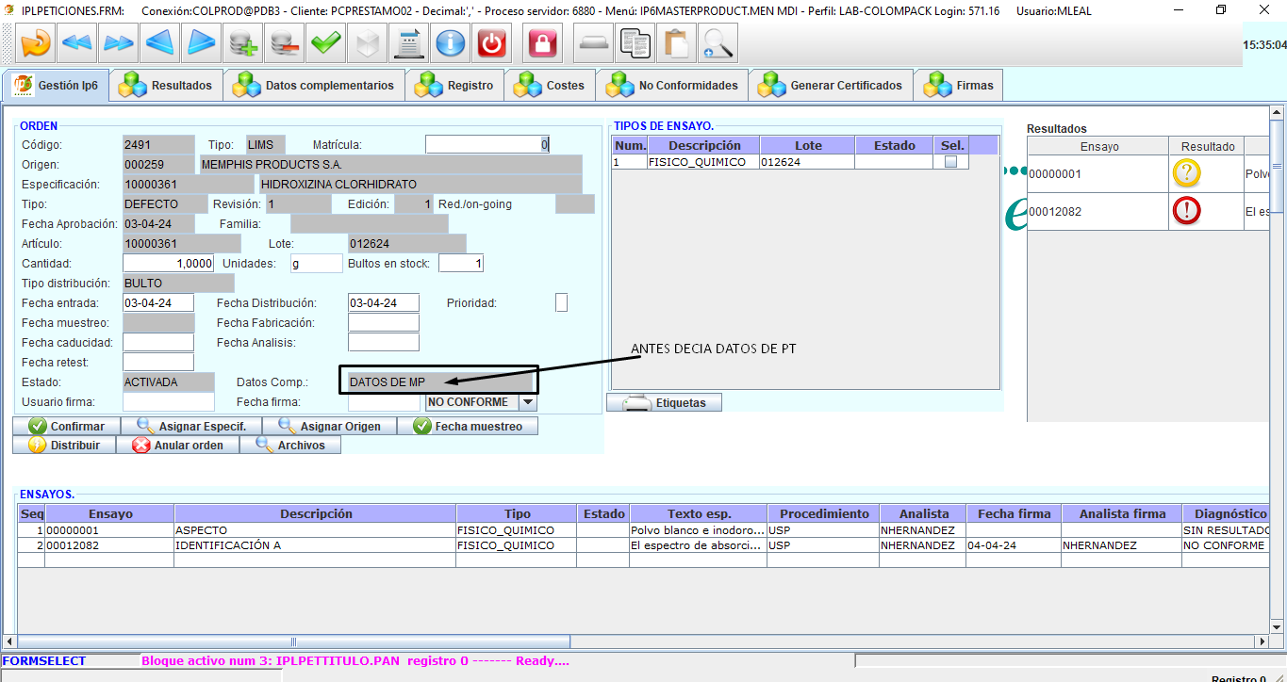The width and height of the screenshot is (1287, 682).
Task: Click the add record database plus icon
Action: click(243, 43)
